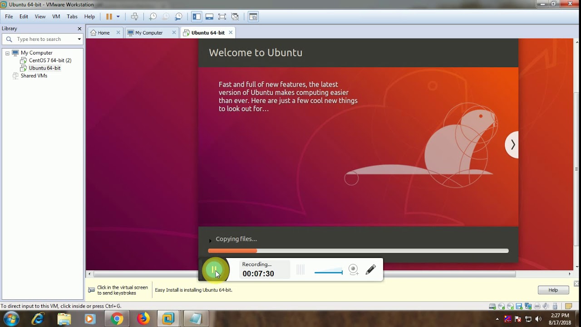Toggle the console view toolbar icon
Screen dimensions: 581x327
click(x=253, y=16)
